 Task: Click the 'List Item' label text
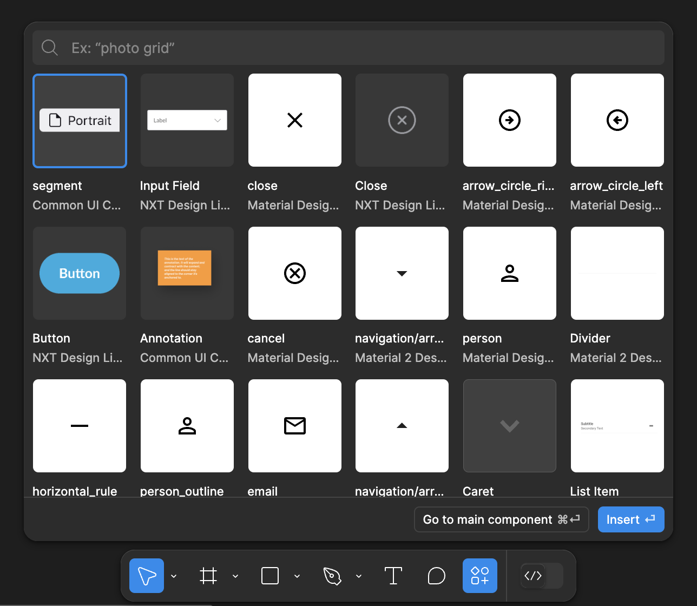coord(594,491)
